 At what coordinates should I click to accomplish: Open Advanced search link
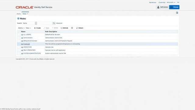[59, 23]
